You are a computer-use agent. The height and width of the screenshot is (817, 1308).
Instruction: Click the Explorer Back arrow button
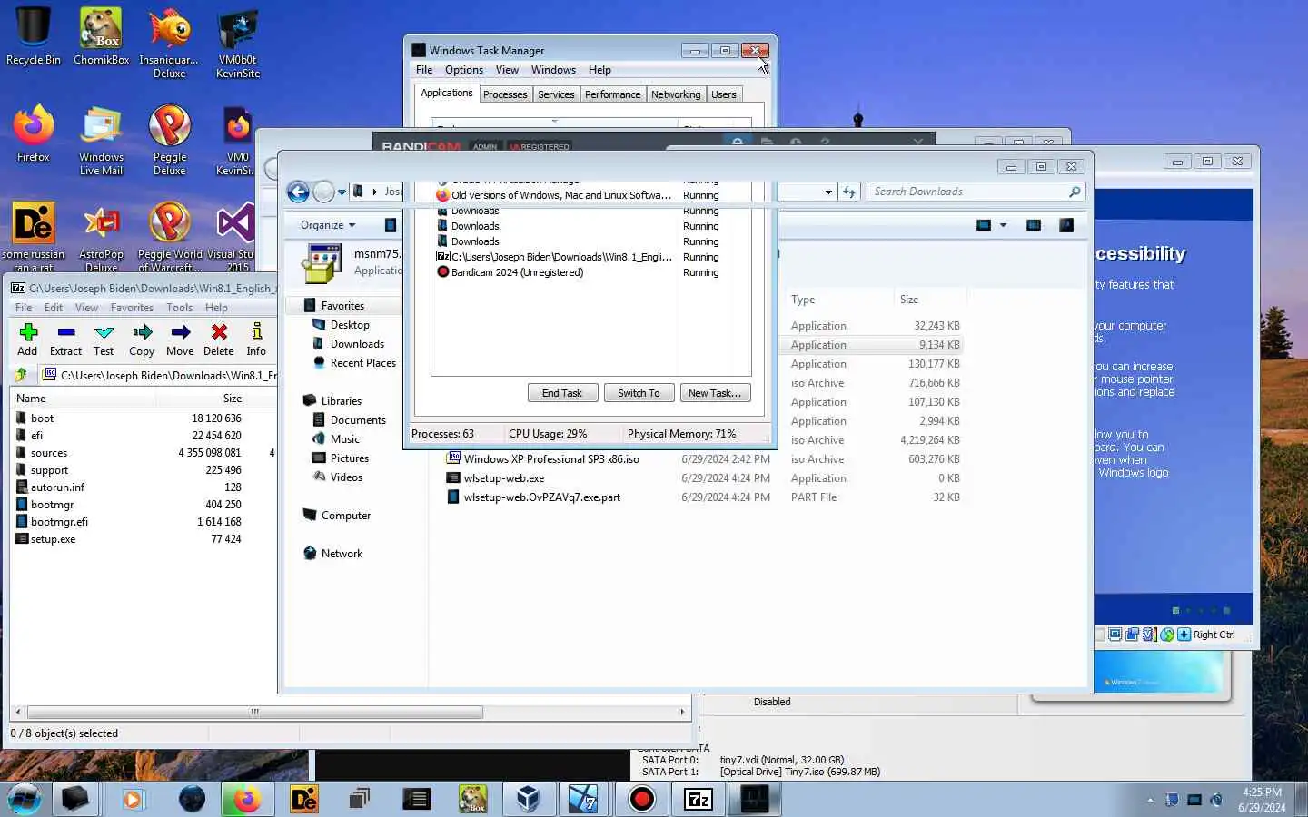pos(298,192)
